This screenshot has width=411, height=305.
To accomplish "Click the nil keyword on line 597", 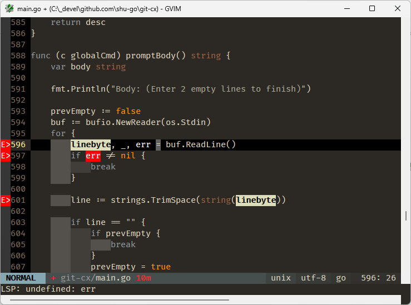I will (128, 156).
